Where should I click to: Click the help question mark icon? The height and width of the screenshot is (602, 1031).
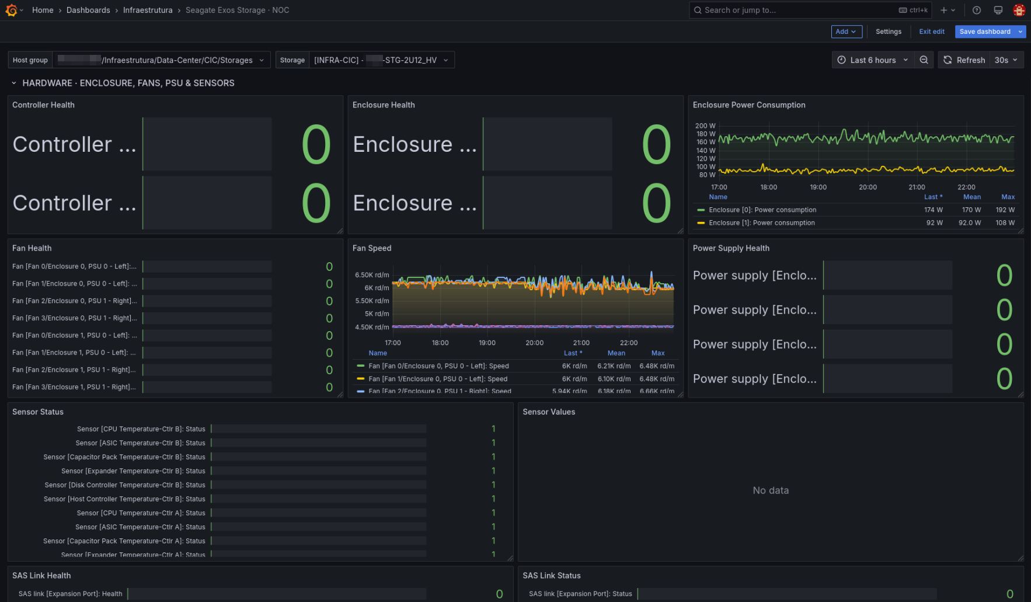[977, 10]
